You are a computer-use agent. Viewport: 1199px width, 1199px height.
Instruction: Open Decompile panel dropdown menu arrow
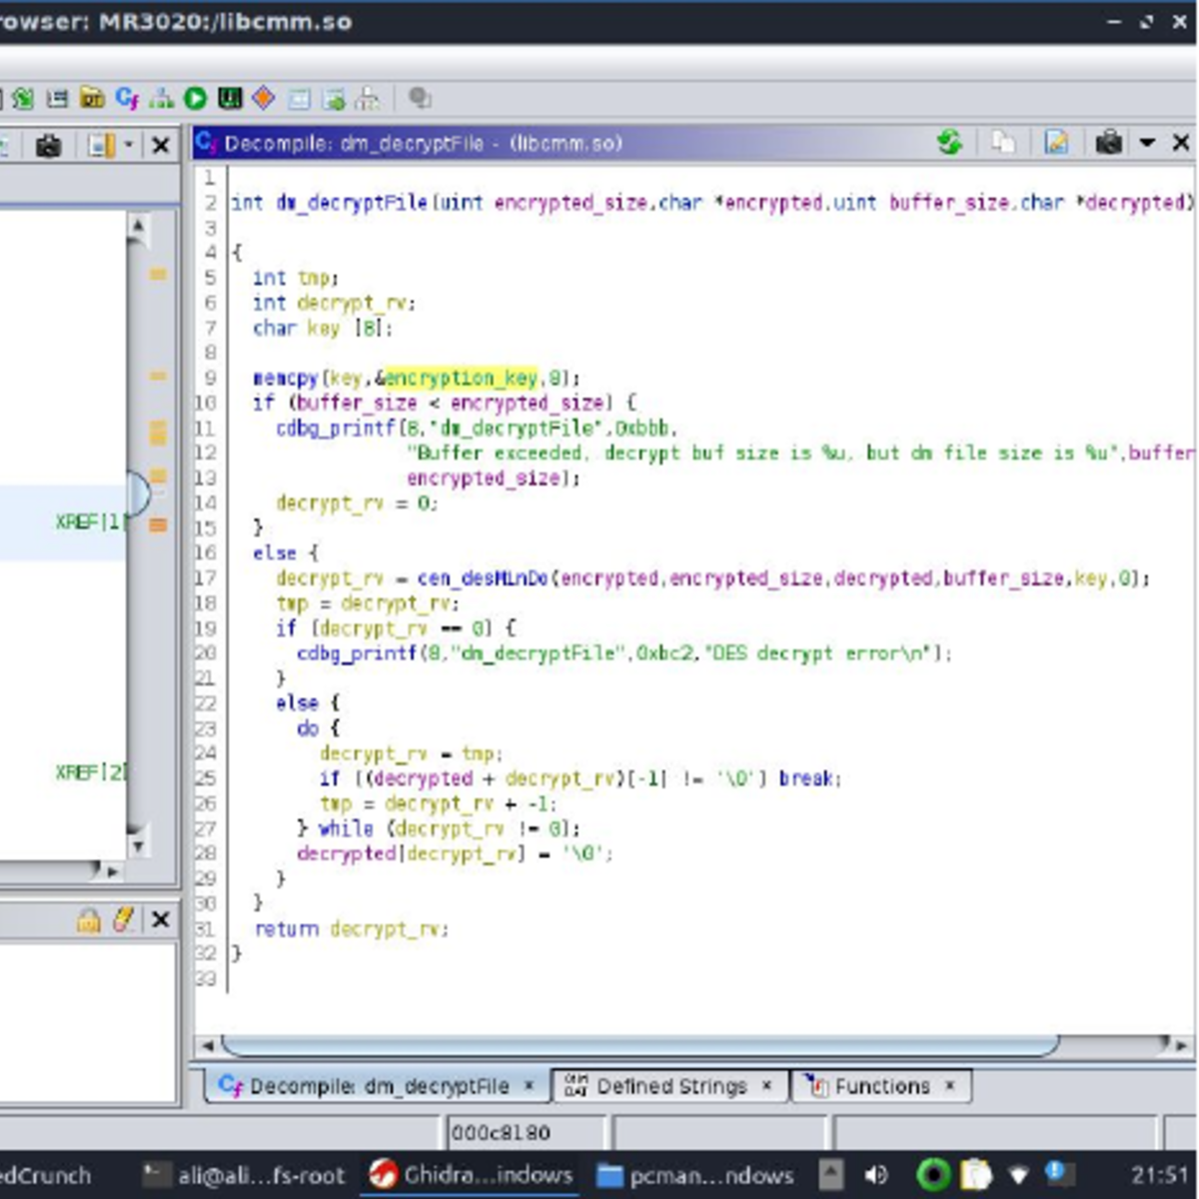(x=1147, y=143)
